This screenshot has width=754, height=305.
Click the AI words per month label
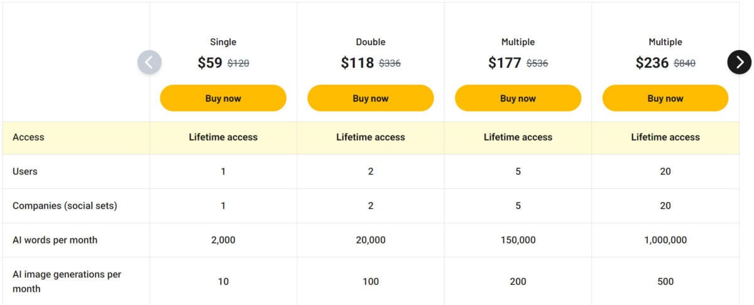[55, 240]
